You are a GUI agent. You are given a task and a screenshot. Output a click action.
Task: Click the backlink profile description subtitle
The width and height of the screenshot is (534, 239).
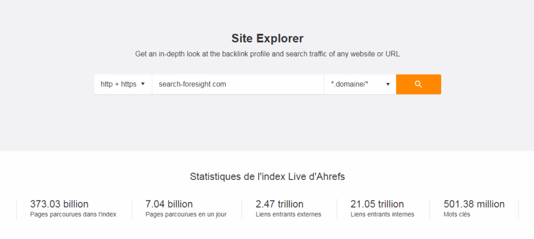(268, 54)
